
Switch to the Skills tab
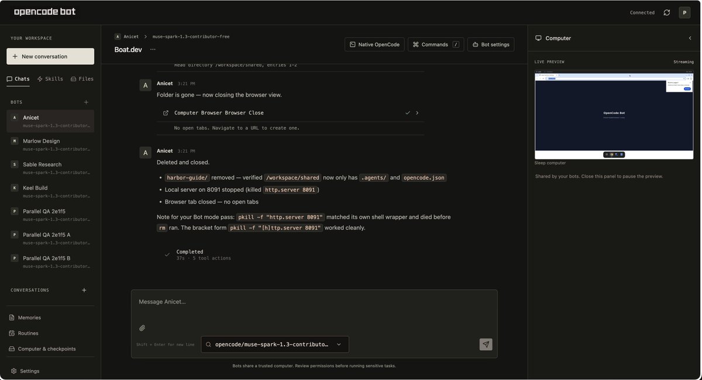click(50, 79)
